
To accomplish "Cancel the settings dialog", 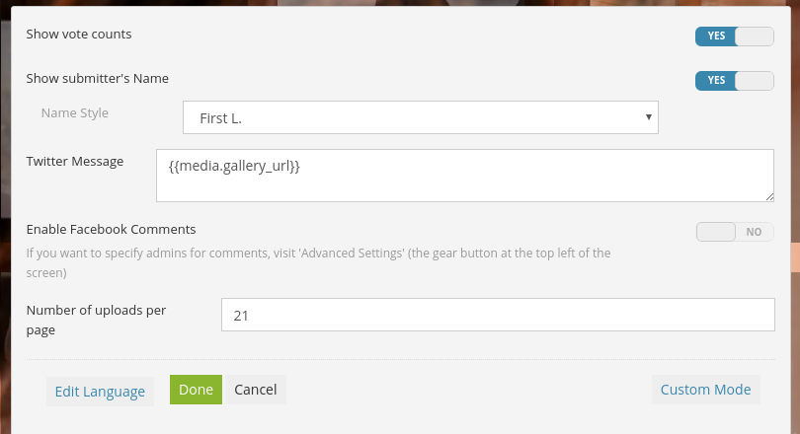I will [x=255, y=390].
